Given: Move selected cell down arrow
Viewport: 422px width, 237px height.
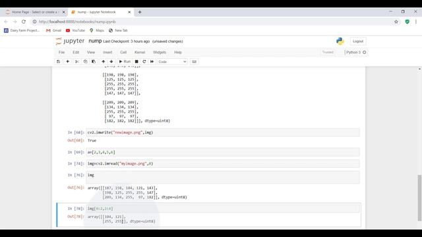Looking at the screenshot, I should coord(111,61).
